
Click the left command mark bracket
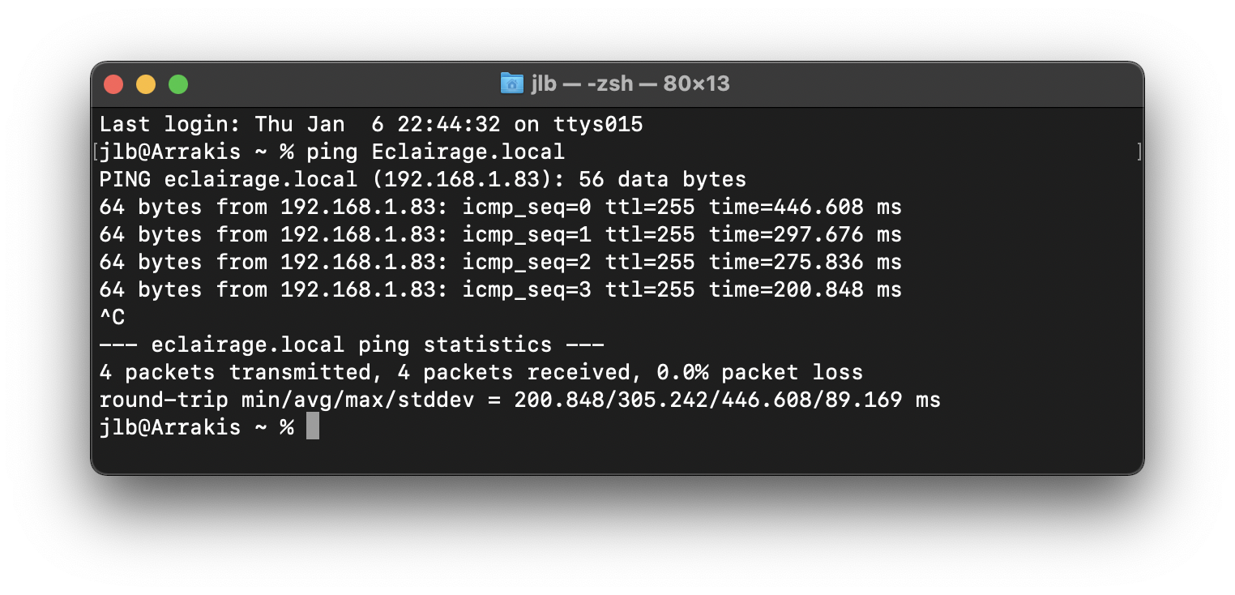coord(96,152)
